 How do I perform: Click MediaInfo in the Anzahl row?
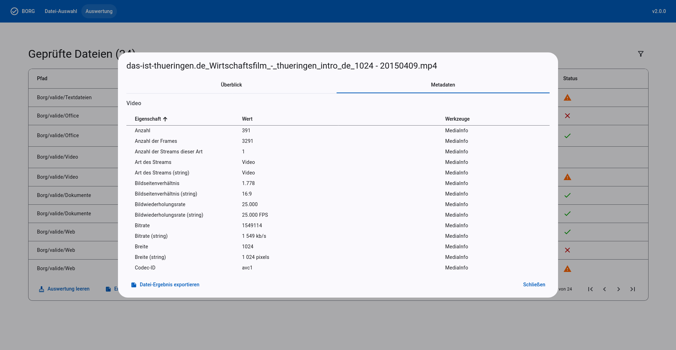[x=456, y=131]
